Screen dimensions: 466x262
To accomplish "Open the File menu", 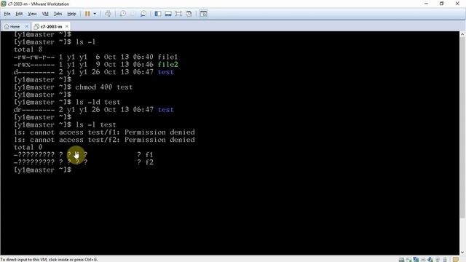I will tap(7, 14).
